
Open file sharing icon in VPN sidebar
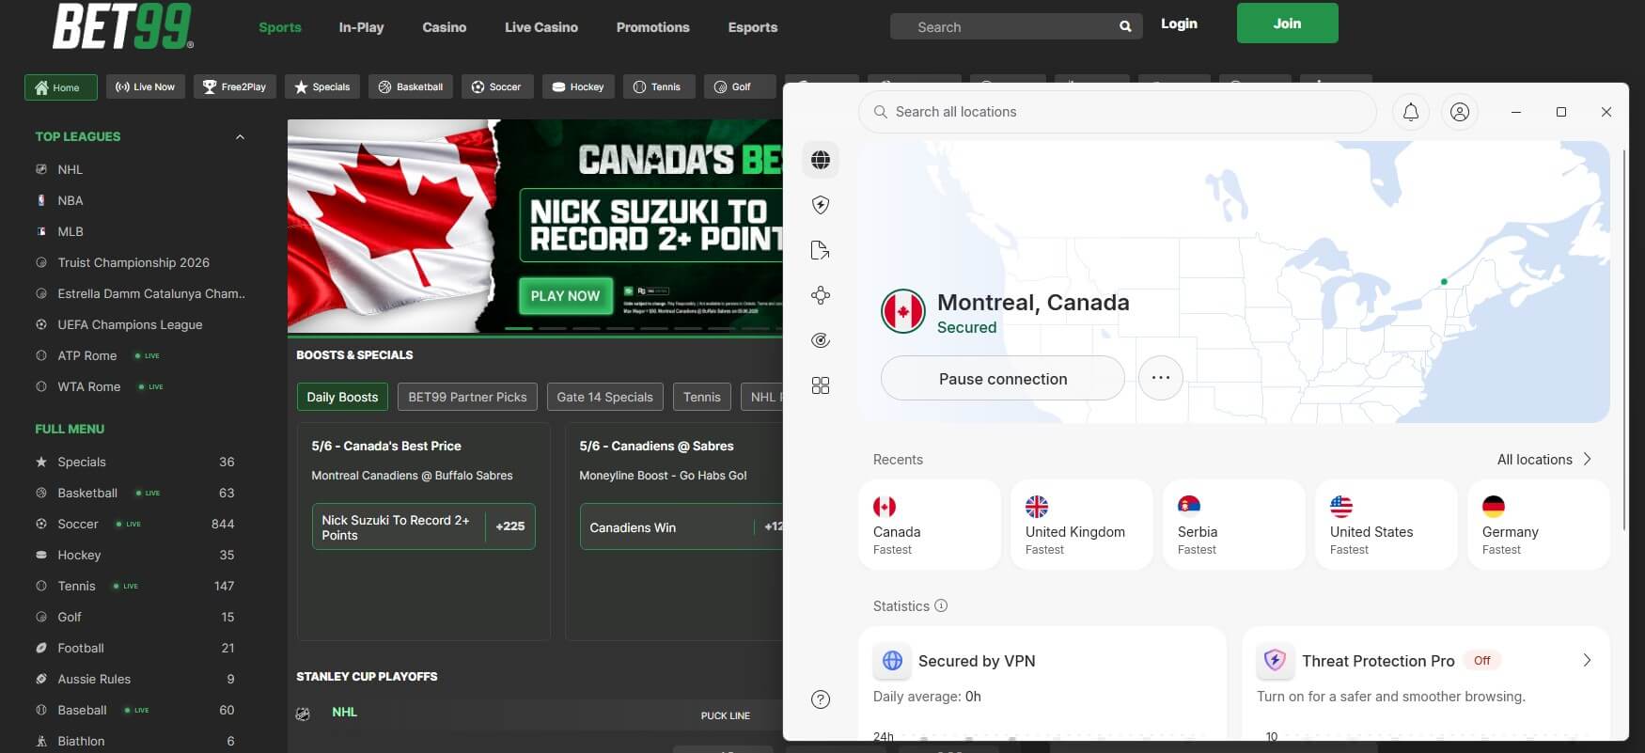[821, 250]
